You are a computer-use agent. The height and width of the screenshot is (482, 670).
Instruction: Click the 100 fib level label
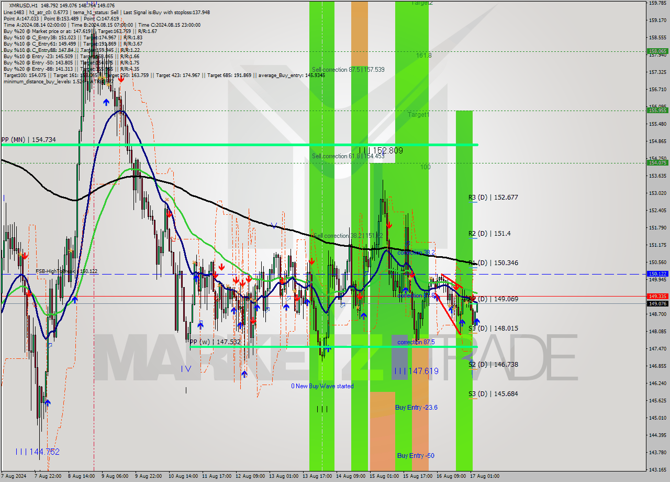coord(425,167)
